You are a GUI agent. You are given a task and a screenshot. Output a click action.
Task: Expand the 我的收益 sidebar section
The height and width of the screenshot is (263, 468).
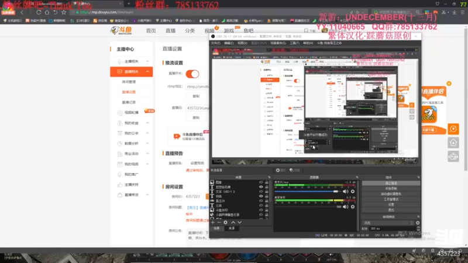coord(147,123)
